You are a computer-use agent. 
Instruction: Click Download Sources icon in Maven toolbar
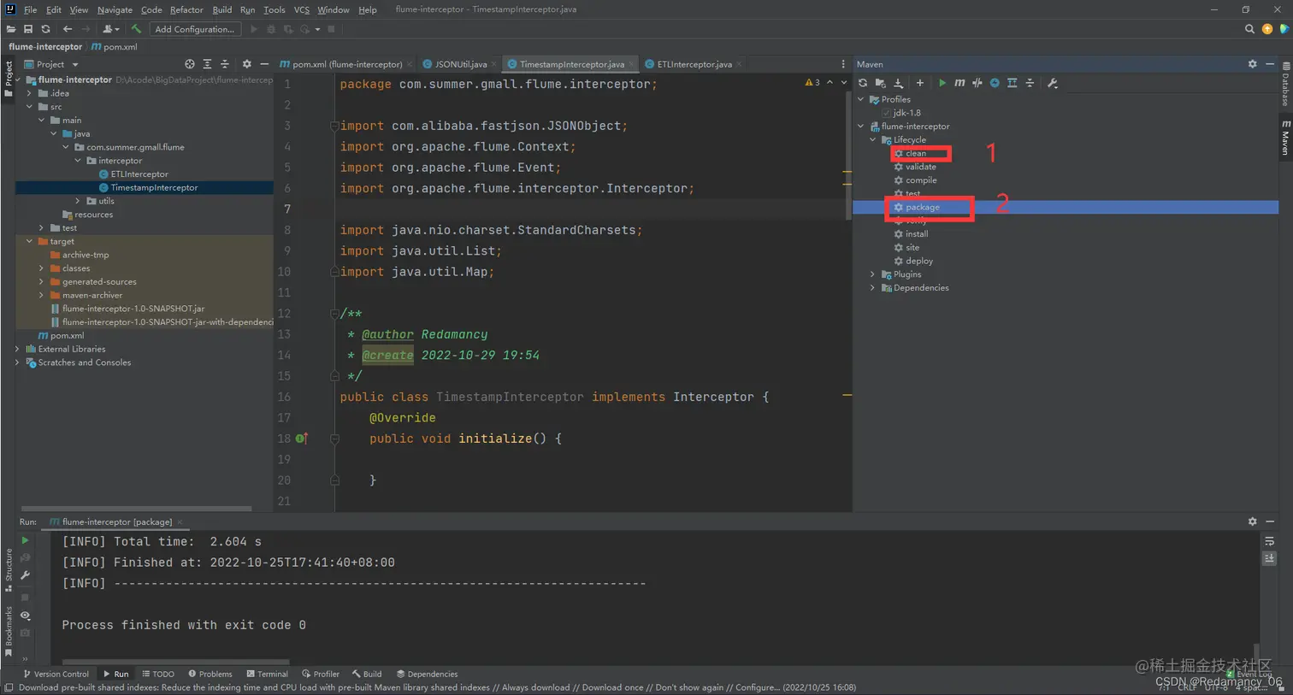coord(898,83)
